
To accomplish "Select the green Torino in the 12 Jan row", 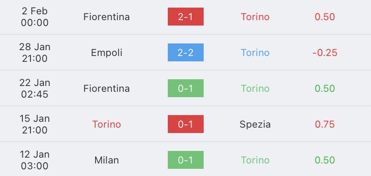I will click(255, 160).
